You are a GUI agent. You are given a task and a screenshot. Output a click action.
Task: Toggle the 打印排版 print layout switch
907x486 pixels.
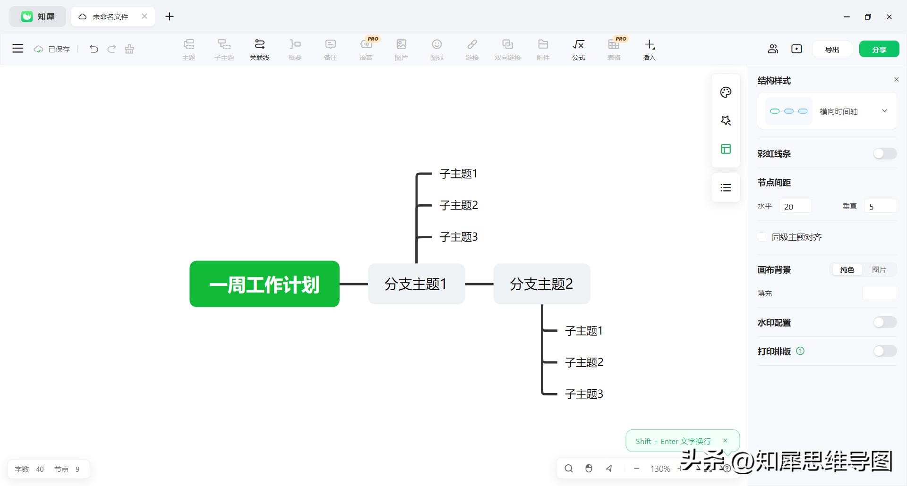884,351
